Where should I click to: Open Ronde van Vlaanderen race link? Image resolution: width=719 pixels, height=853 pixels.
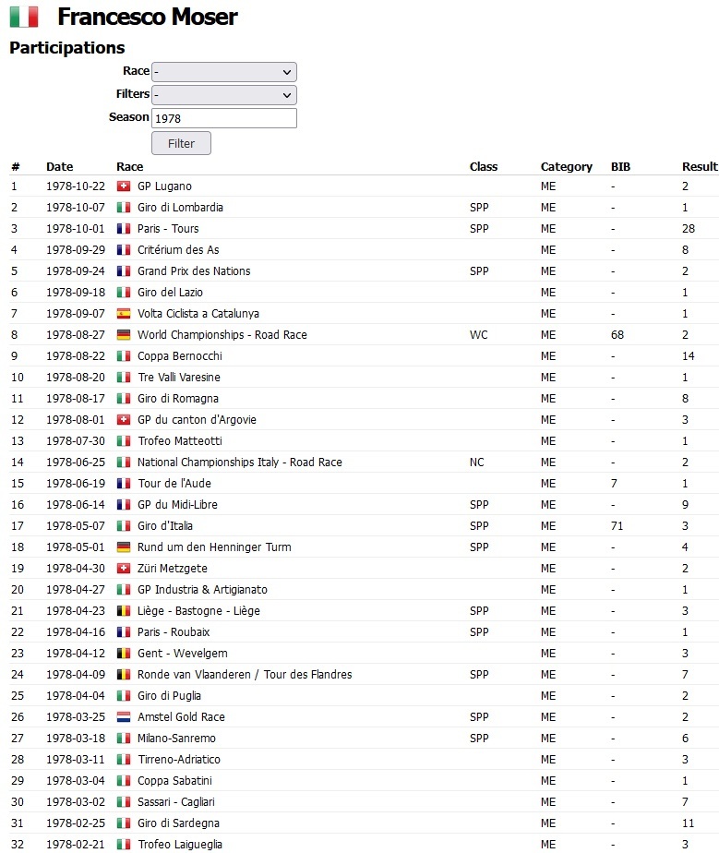point(245,675)
